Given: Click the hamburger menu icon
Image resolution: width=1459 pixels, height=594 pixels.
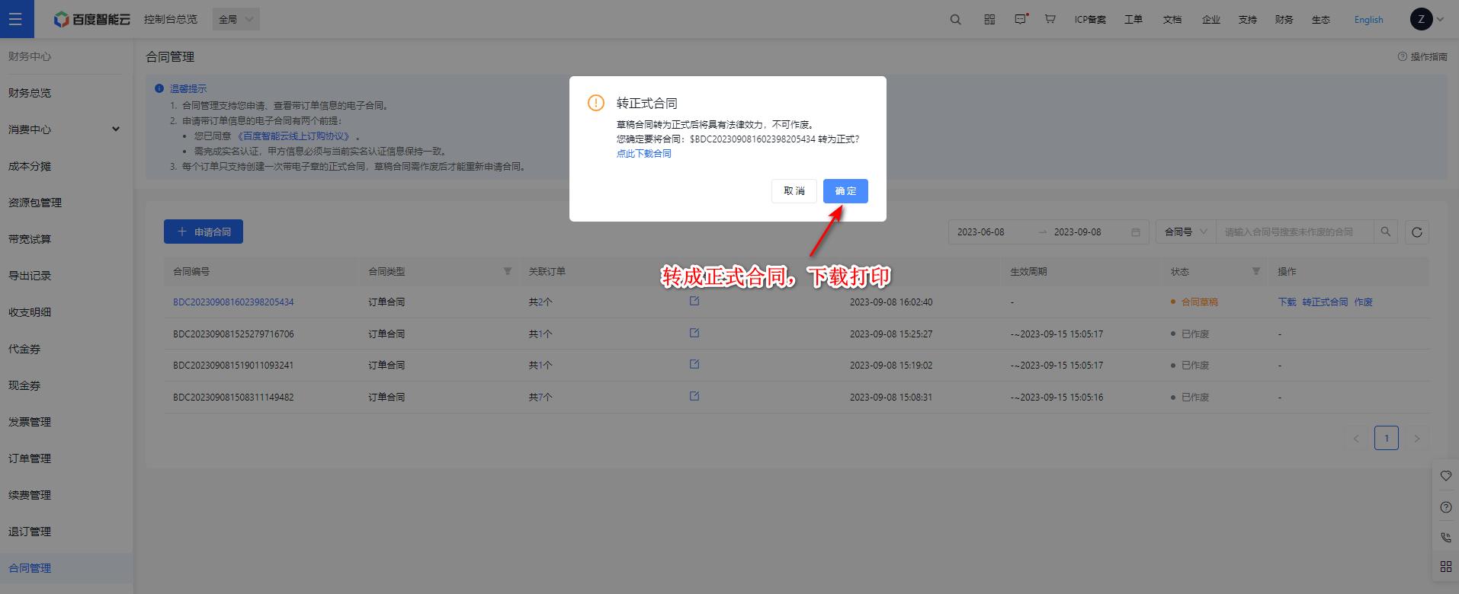Looking at the screenshot, I should 16,19.
